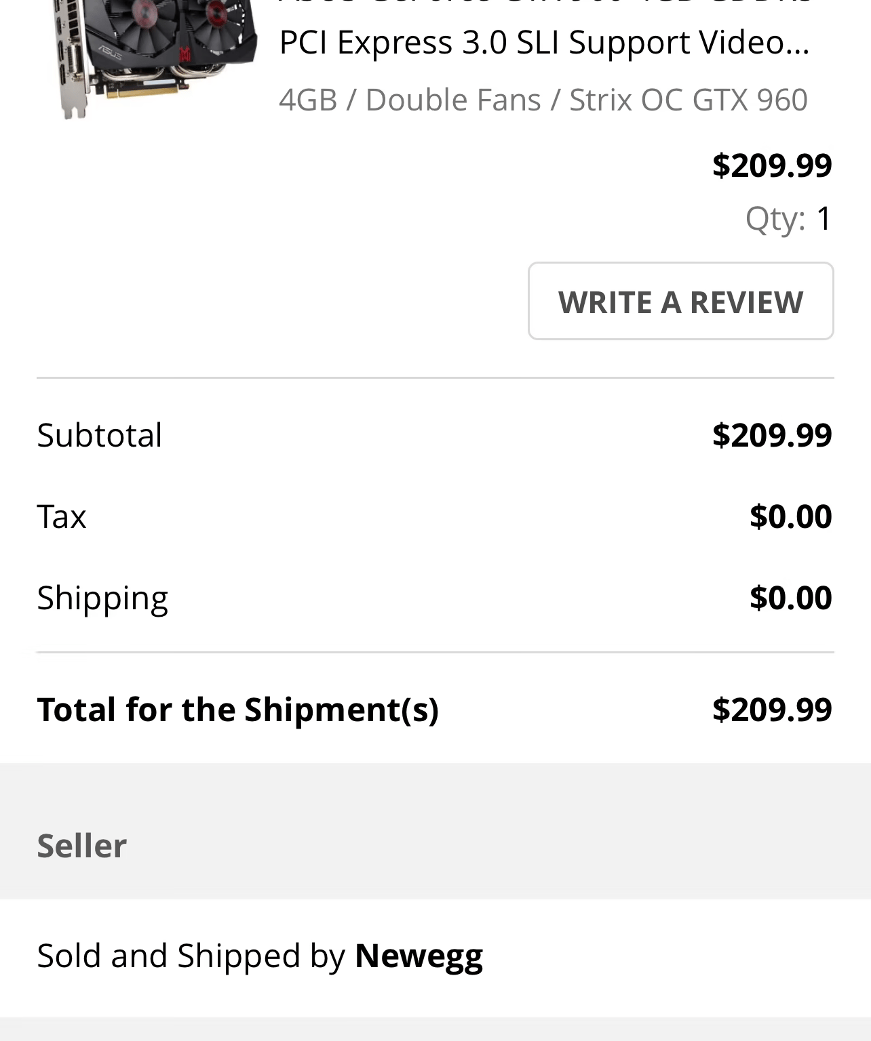
Task: Select the 4GB / Double Fans / Strix description
Action: pyautogui.click(x=543, y=100)
